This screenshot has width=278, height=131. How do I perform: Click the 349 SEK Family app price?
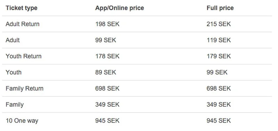107,105
